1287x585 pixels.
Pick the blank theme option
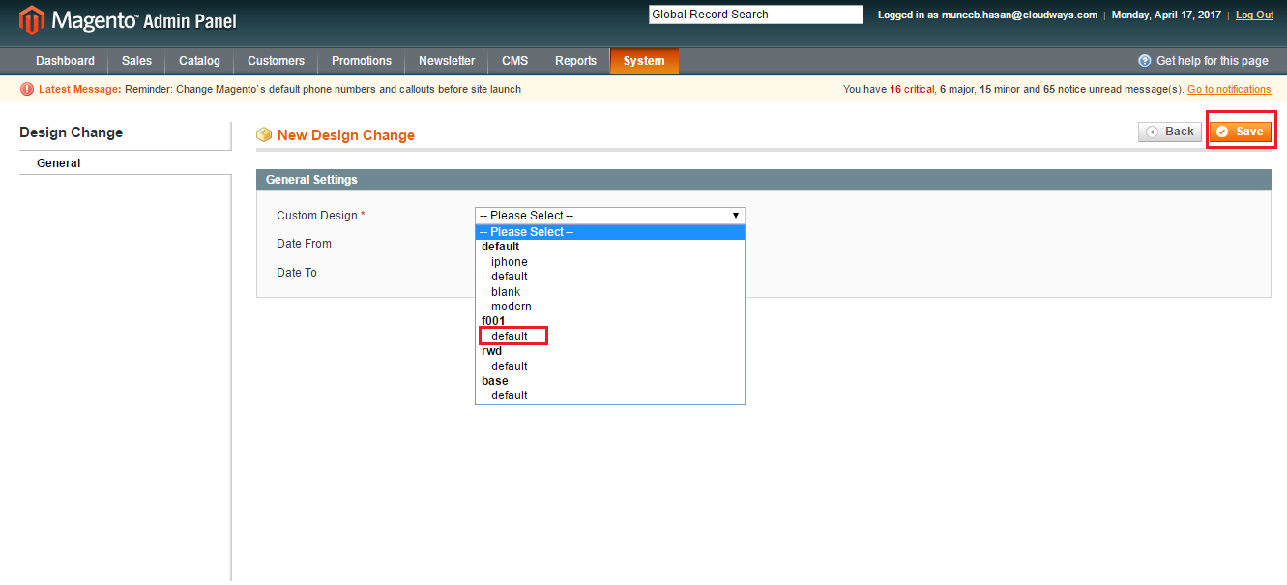click(506, 292)
